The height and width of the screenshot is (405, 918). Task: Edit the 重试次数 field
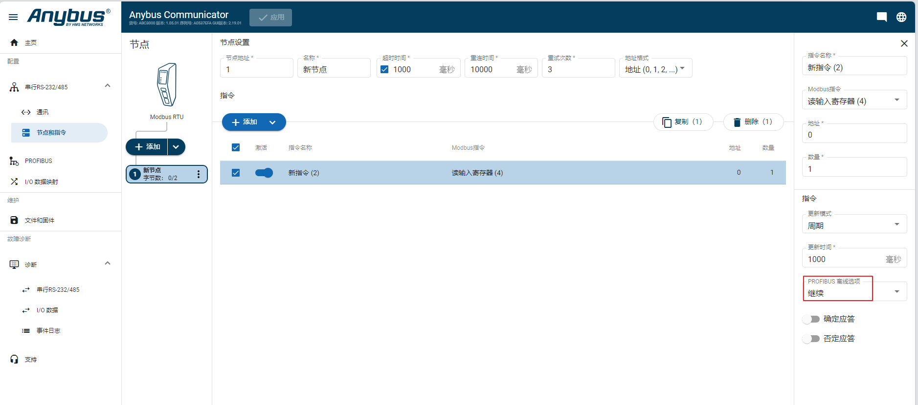click(579, 68)
